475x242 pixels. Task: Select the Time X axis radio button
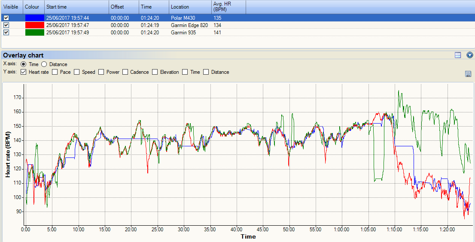[x=23, y=64]
